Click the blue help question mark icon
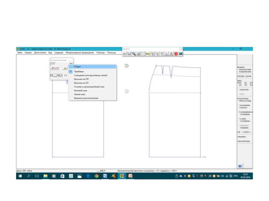 240,166
